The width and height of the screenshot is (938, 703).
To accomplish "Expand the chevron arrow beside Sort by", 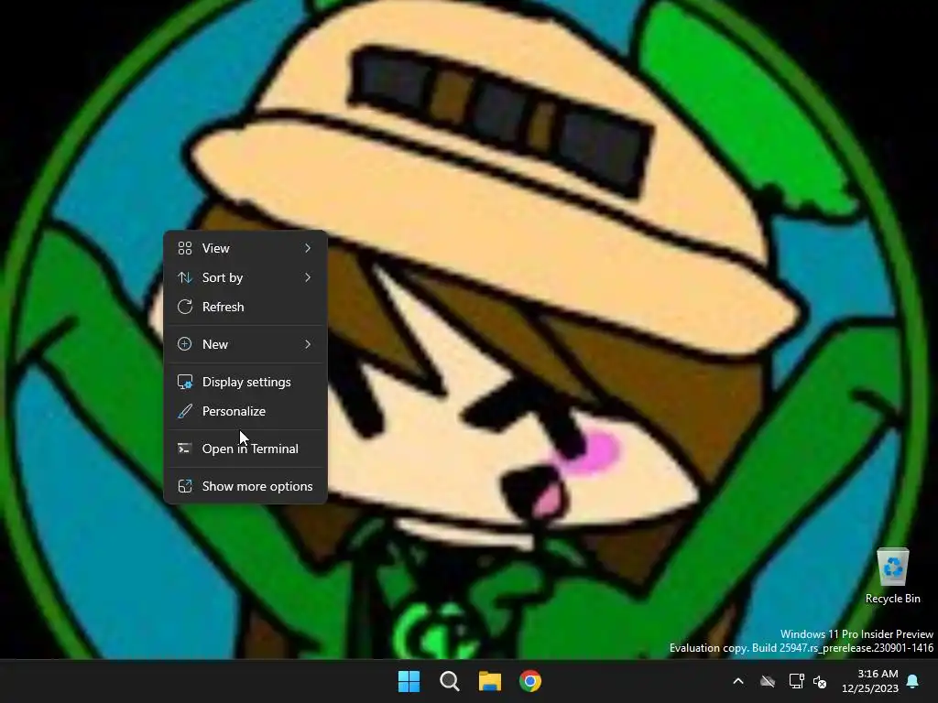I will [x=308, y=277].
